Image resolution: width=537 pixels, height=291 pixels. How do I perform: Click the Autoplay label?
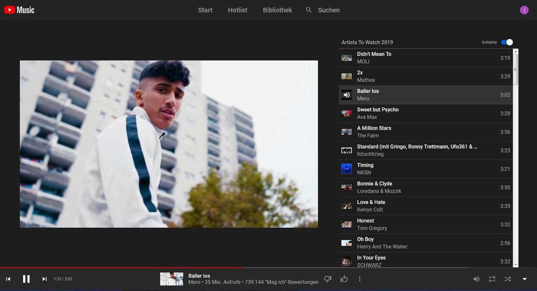point(489,42)
